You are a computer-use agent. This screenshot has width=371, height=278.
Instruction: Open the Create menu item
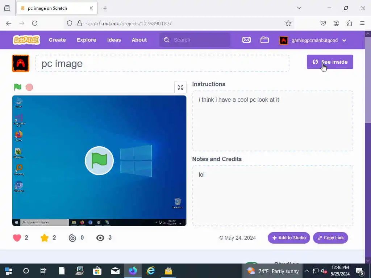tap(57, 40)
